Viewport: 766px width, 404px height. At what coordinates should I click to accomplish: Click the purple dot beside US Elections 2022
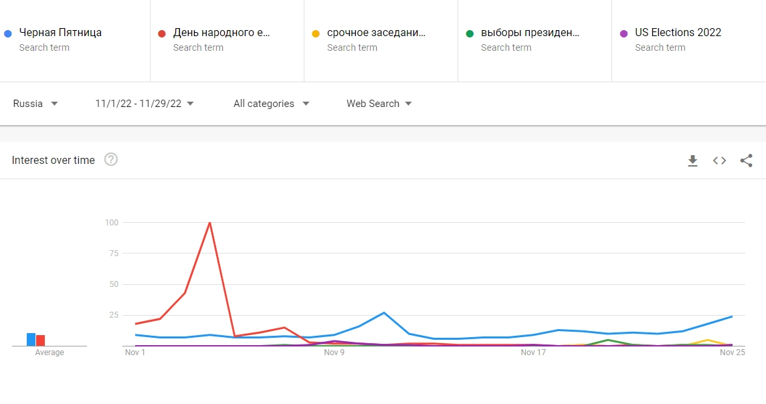(x=624, y=33)
